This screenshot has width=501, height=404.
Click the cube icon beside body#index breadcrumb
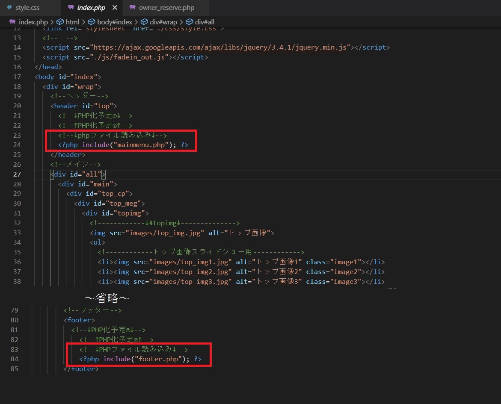pyautogui.click(x=92, y=22)
